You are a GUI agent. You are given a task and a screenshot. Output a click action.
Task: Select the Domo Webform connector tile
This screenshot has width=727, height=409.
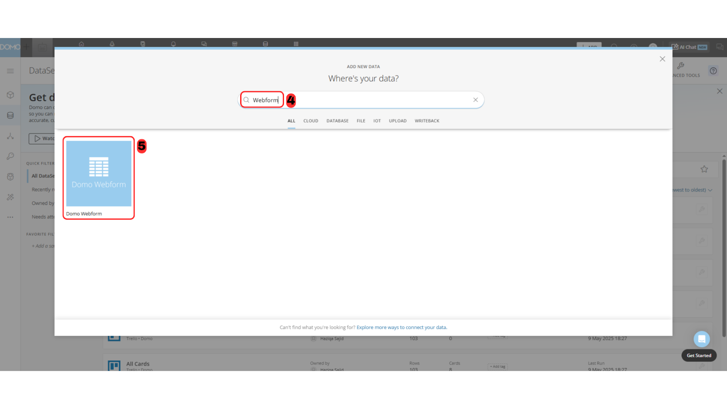coord(99,178)
